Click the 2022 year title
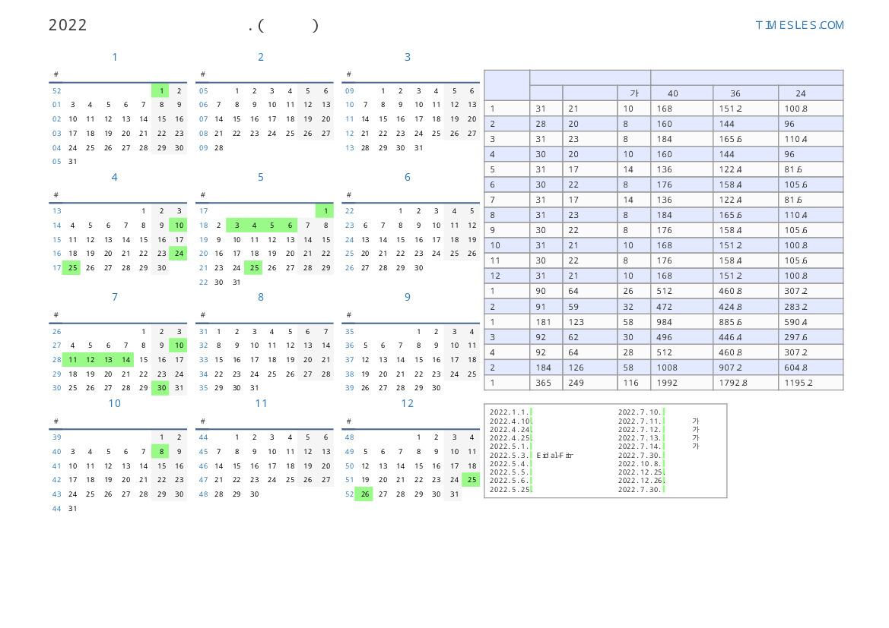 click(68, 25)
